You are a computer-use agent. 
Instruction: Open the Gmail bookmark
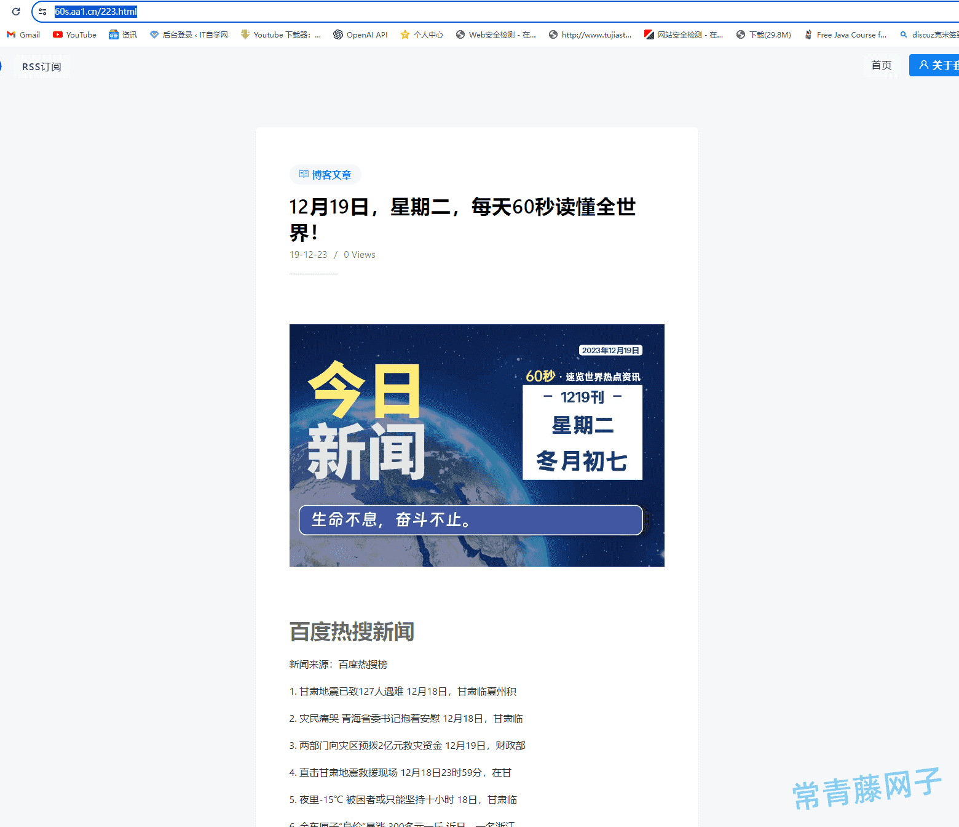pos(23,35)
